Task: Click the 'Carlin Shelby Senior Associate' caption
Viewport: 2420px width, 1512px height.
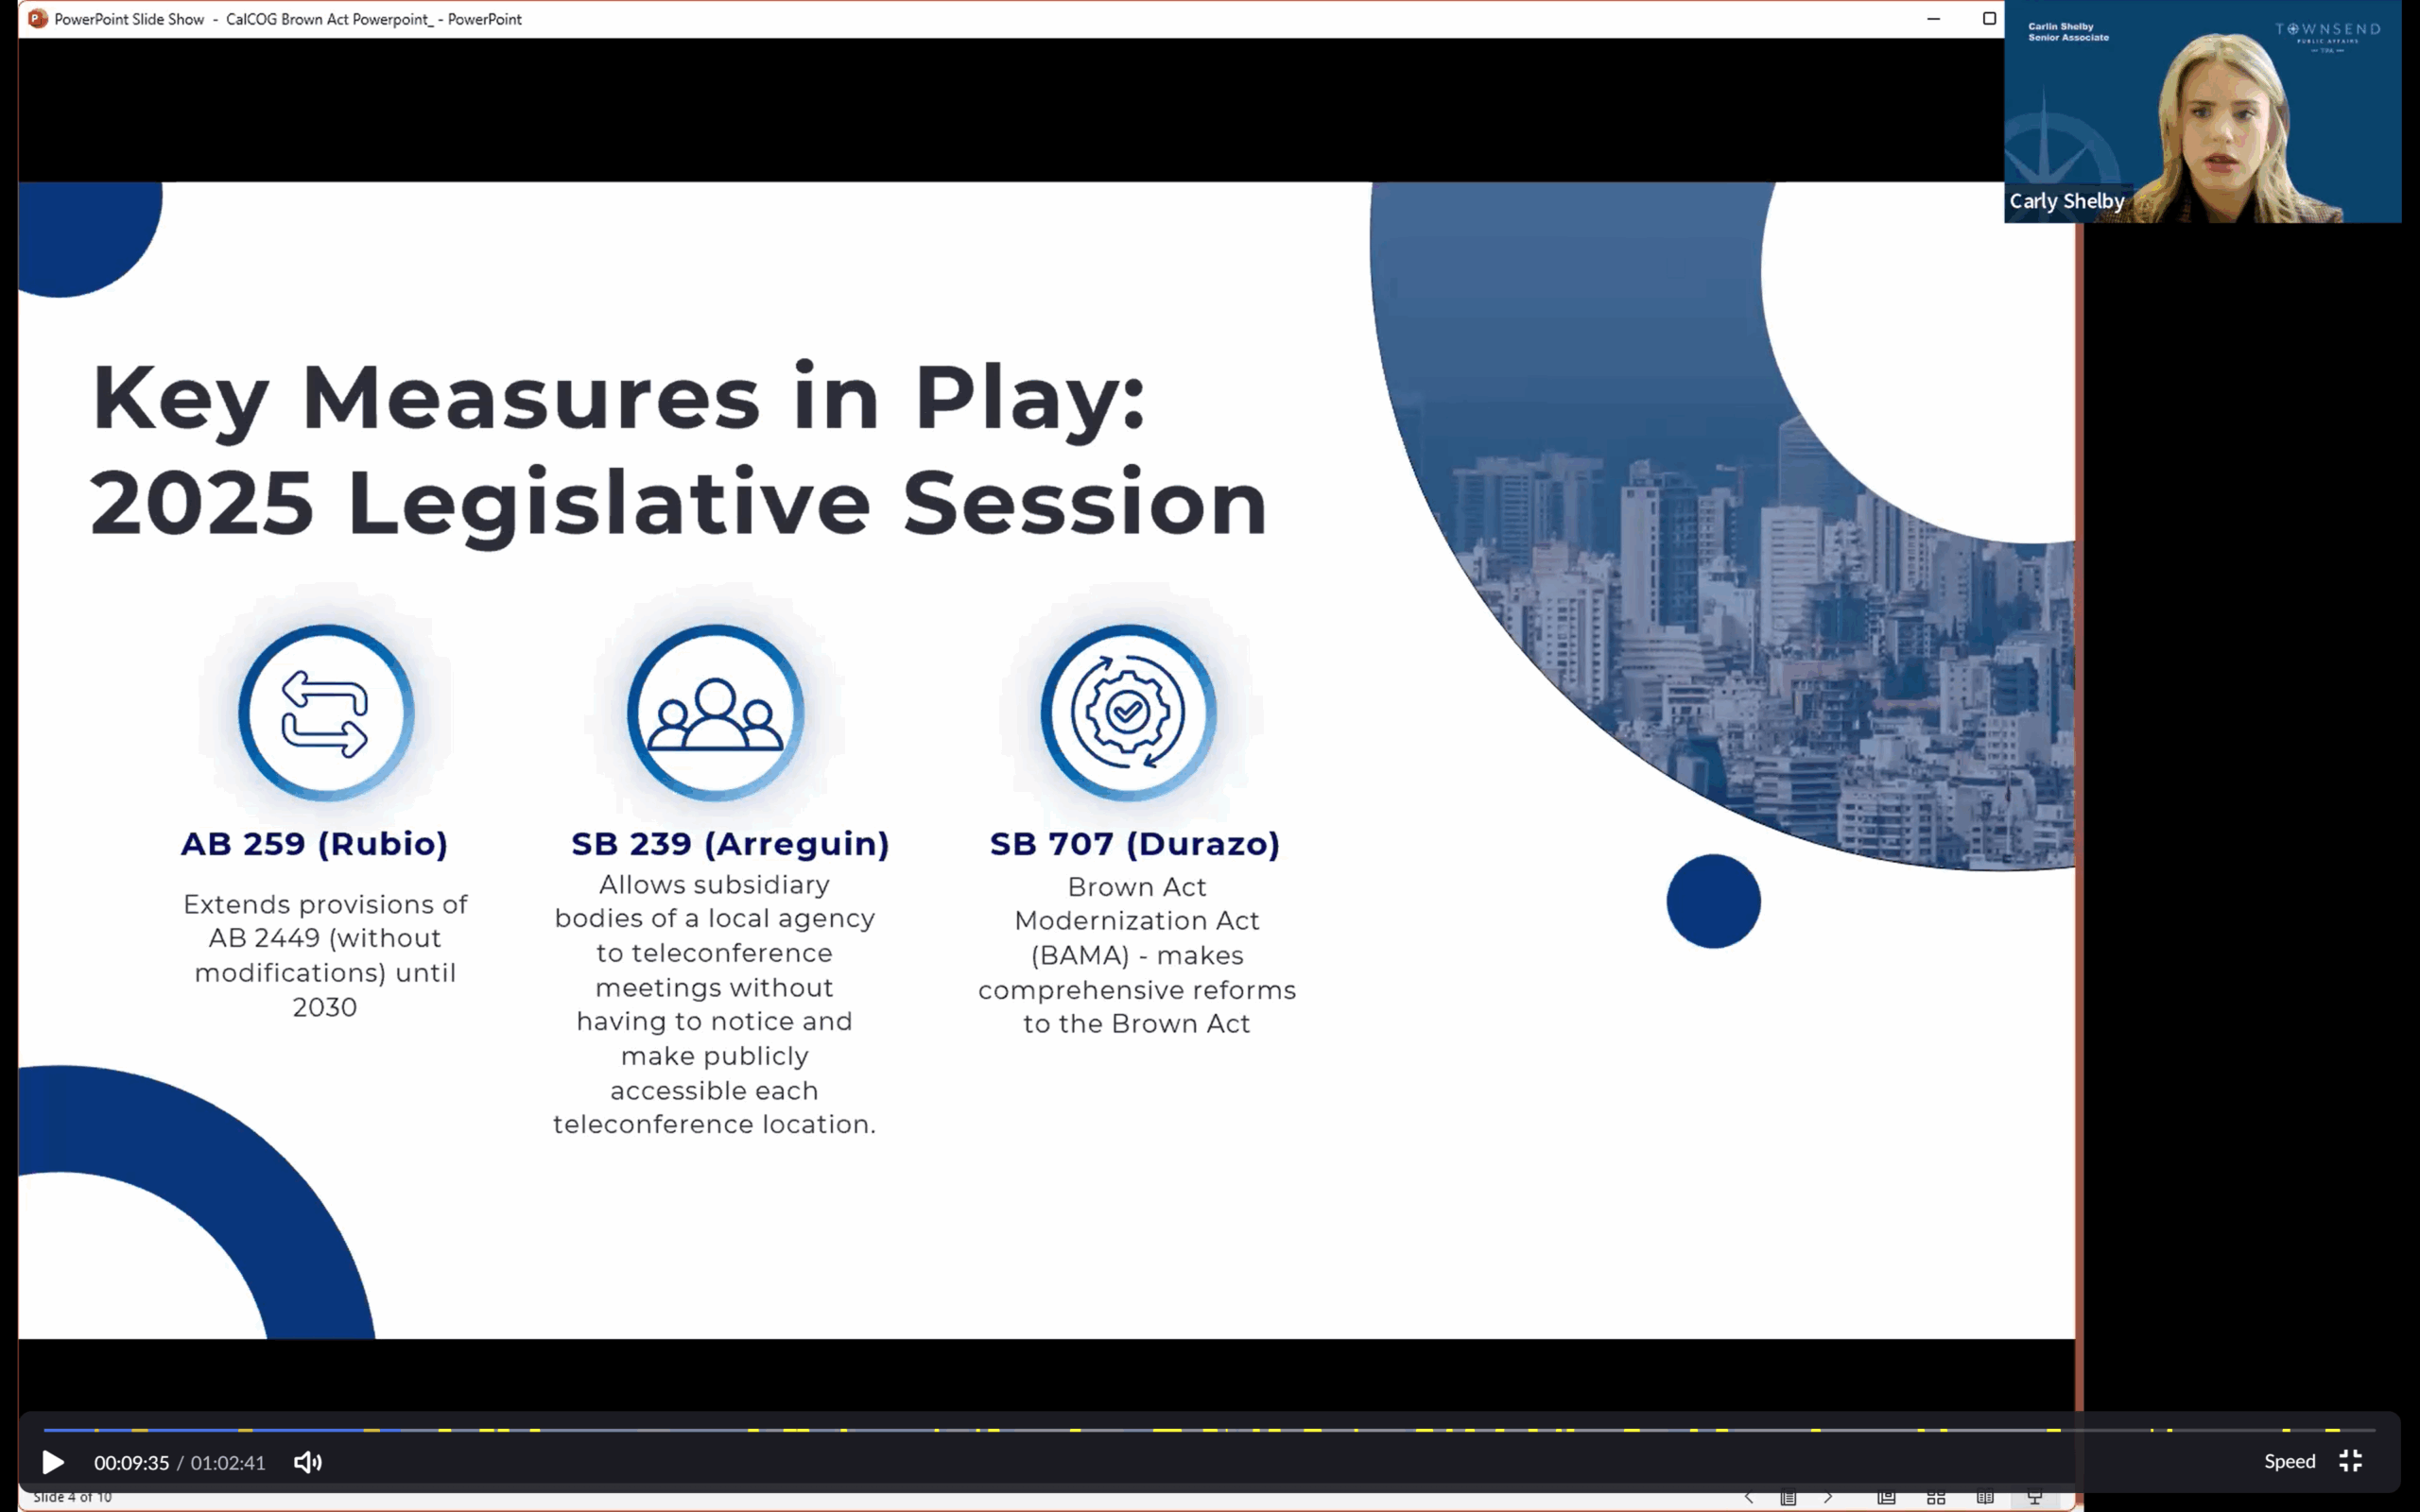Action: pos(2068,32)
